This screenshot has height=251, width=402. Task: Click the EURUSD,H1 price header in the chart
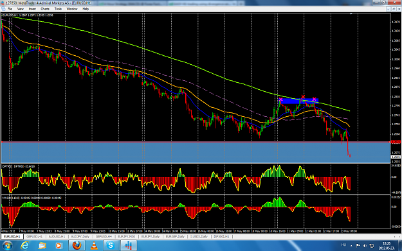tap(28, 15)
